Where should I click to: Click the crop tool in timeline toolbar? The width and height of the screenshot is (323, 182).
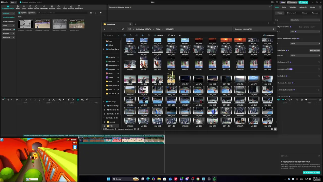point(49,100)
